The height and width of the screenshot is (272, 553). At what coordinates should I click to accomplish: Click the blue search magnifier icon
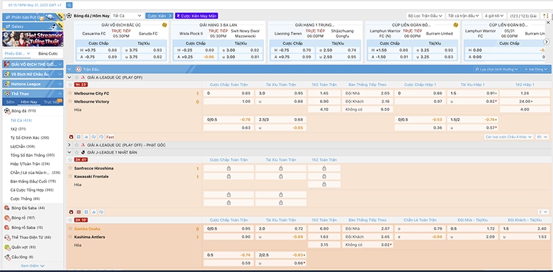point(70,5)
